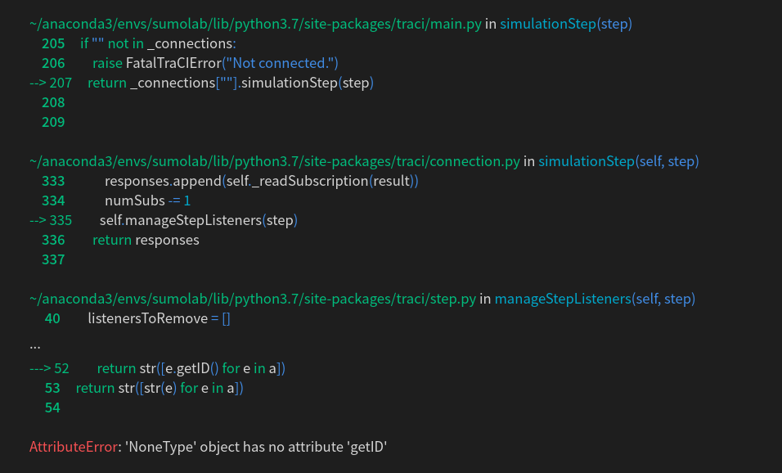Click the '_connections[""].simulationStep(step)' return expression
The width and height of the screenshot is (782, 473).
(252, 83)
